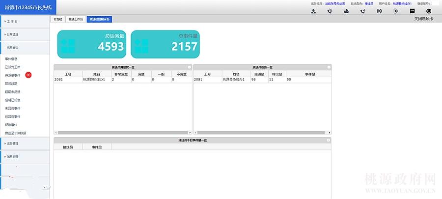Click the outgoing call phone icon
442x199 pixels.
pyautogui.click(x=362, y=11)
